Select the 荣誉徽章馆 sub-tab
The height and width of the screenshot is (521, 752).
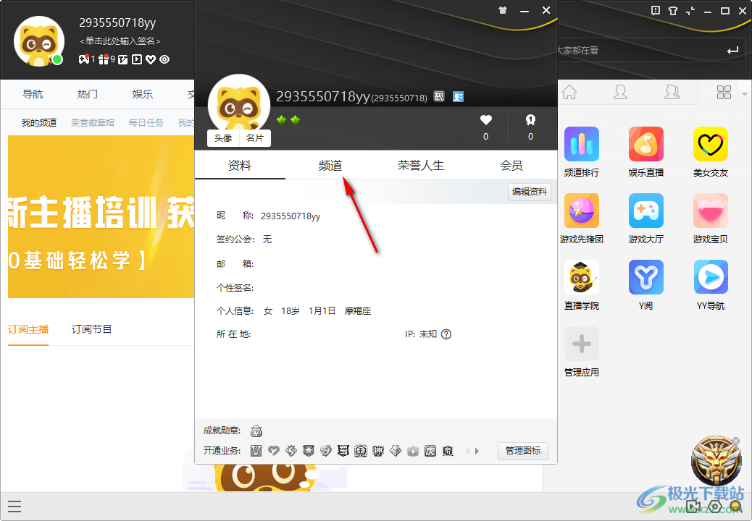[93, 122]
